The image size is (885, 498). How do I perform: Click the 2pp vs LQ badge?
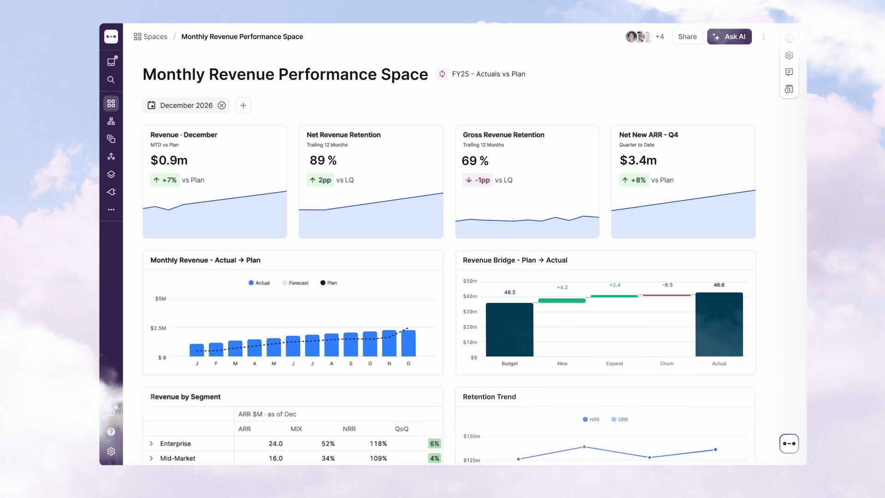tap(320, 180)
